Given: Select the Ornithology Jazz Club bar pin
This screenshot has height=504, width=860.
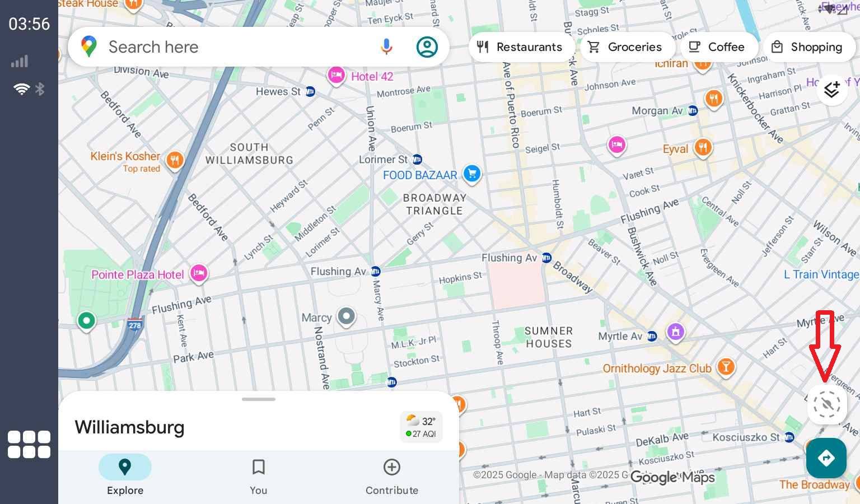Looking at the screenshot, I should point(726,367).
